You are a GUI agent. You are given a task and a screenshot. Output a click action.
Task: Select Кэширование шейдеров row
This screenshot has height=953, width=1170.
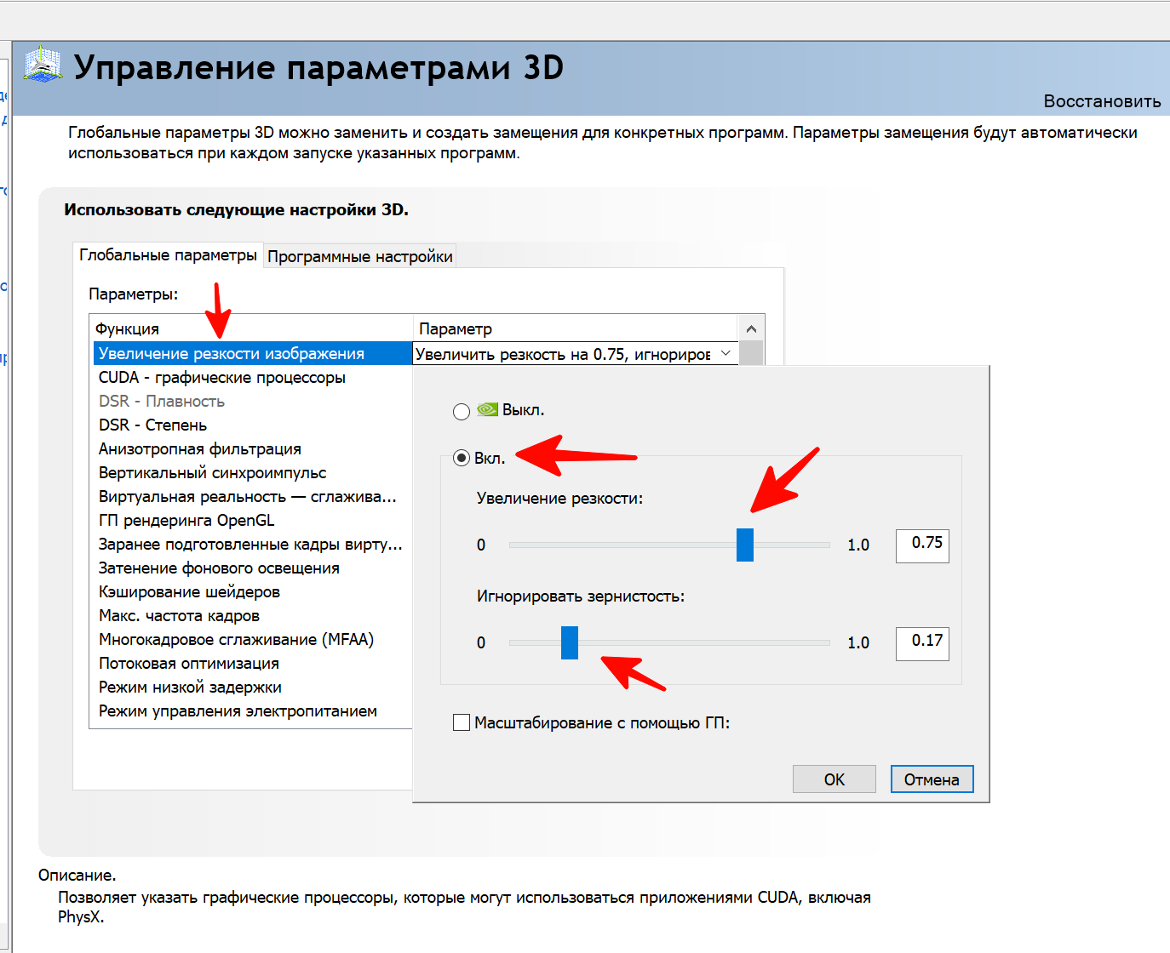[x=253, y=591]
